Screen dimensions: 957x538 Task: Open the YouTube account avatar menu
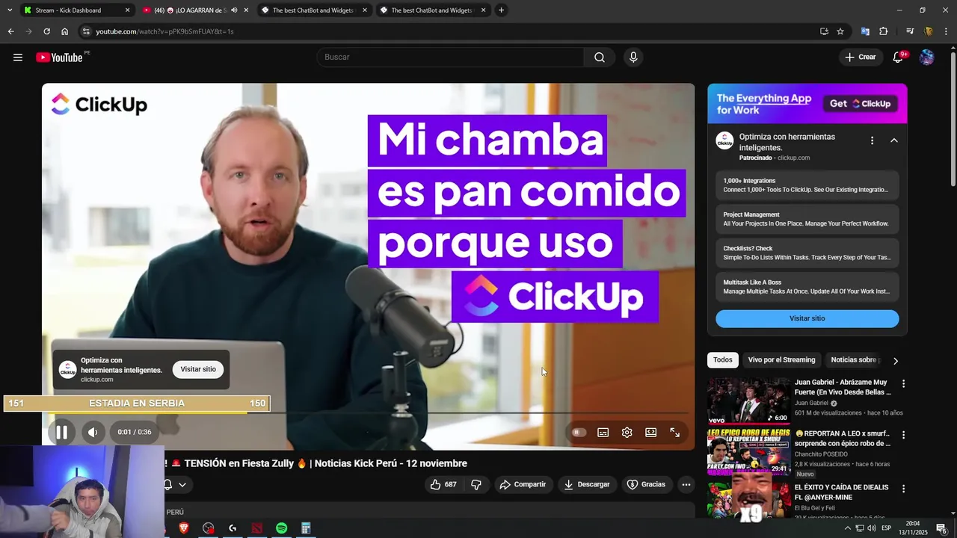click(927, 58)
